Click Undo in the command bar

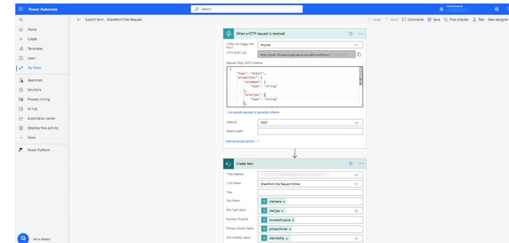pyautogui.click(x=374, y=20)
